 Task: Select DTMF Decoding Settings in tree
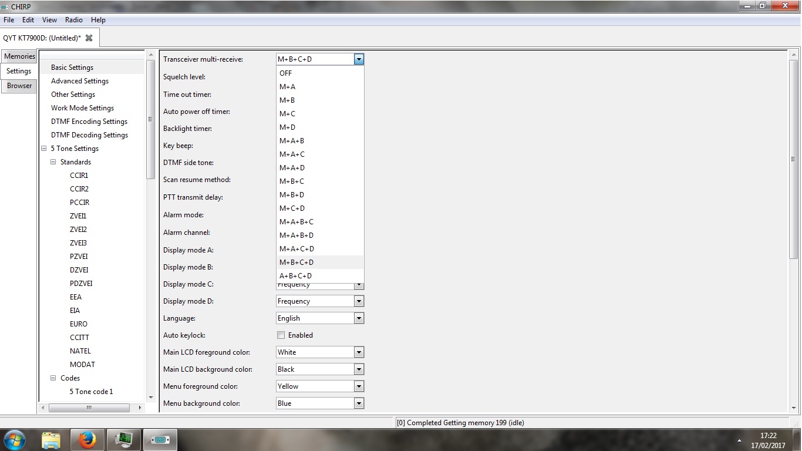(89, 135)
